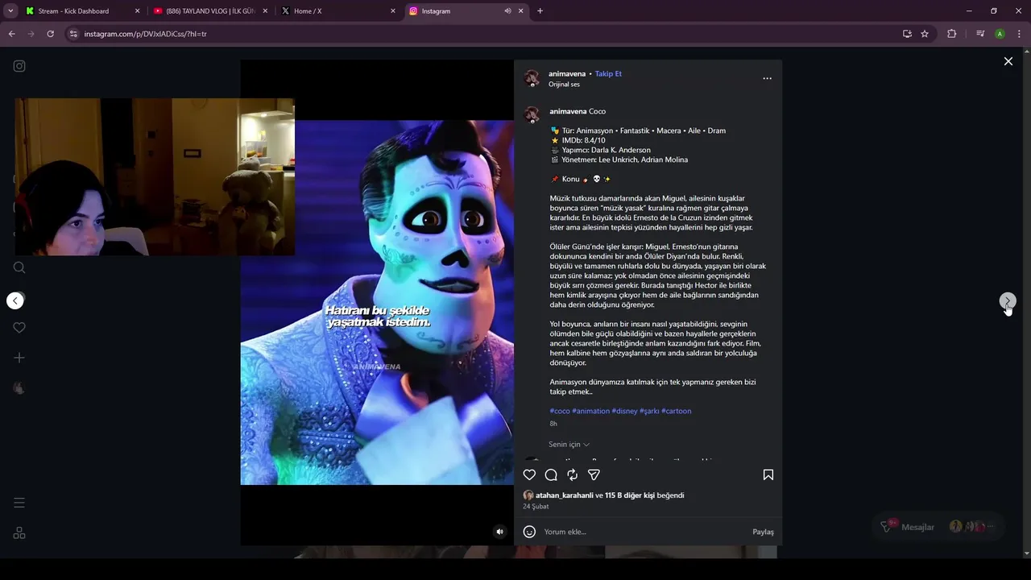Open the emoji picker in comment box
1031x580 pixels.
529,532
